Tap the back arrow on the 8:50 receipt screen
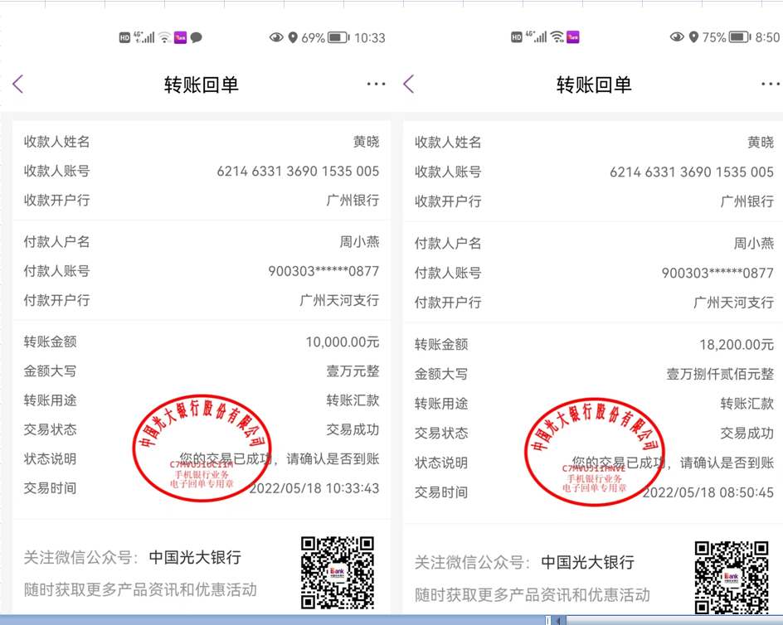Viewport: 783px width, 625px height. pos(408,84)
